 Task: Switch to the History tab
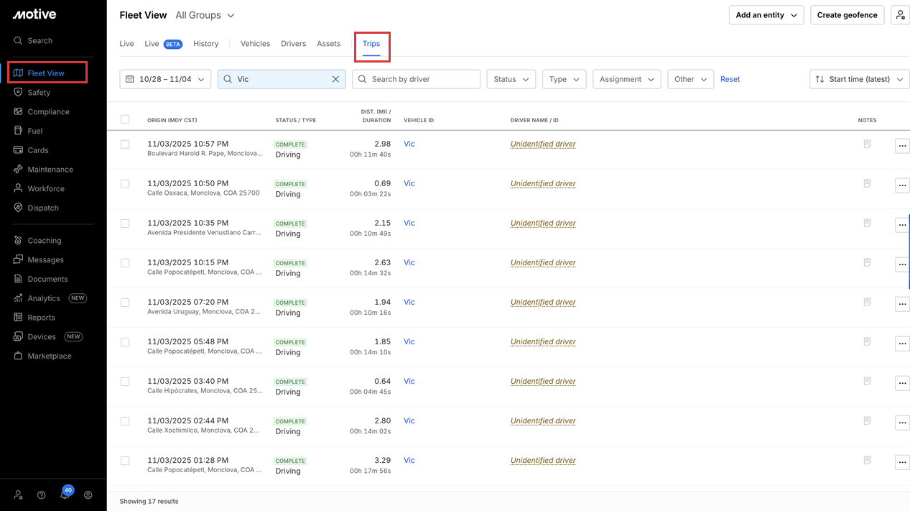205,44
